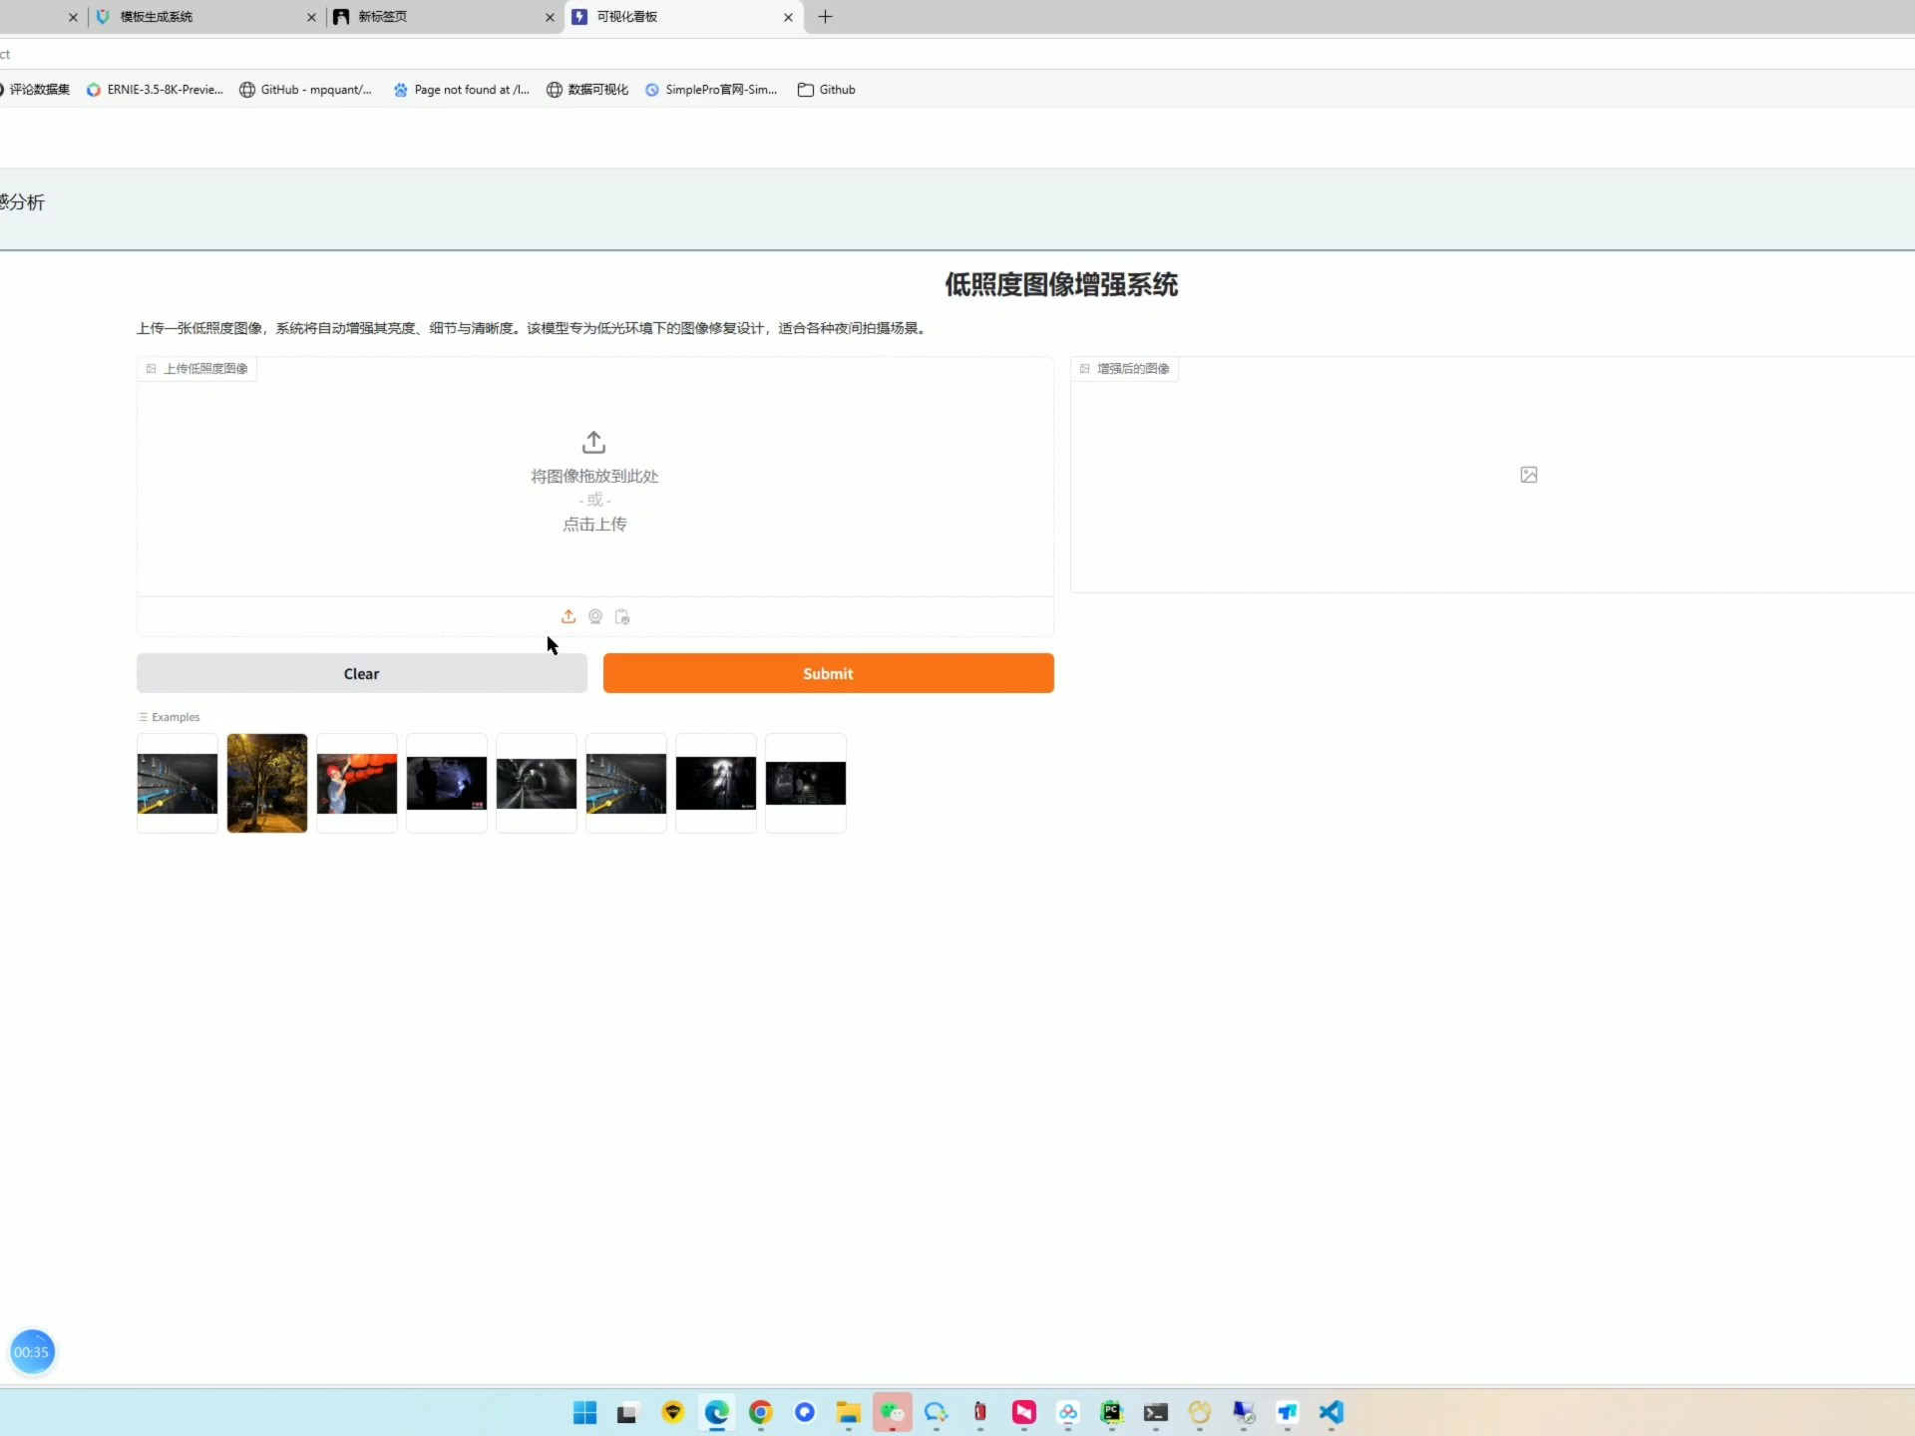Open the terminal from the taskbar
This screenshot has height=1436, width=1915.
point(1156,1412)
